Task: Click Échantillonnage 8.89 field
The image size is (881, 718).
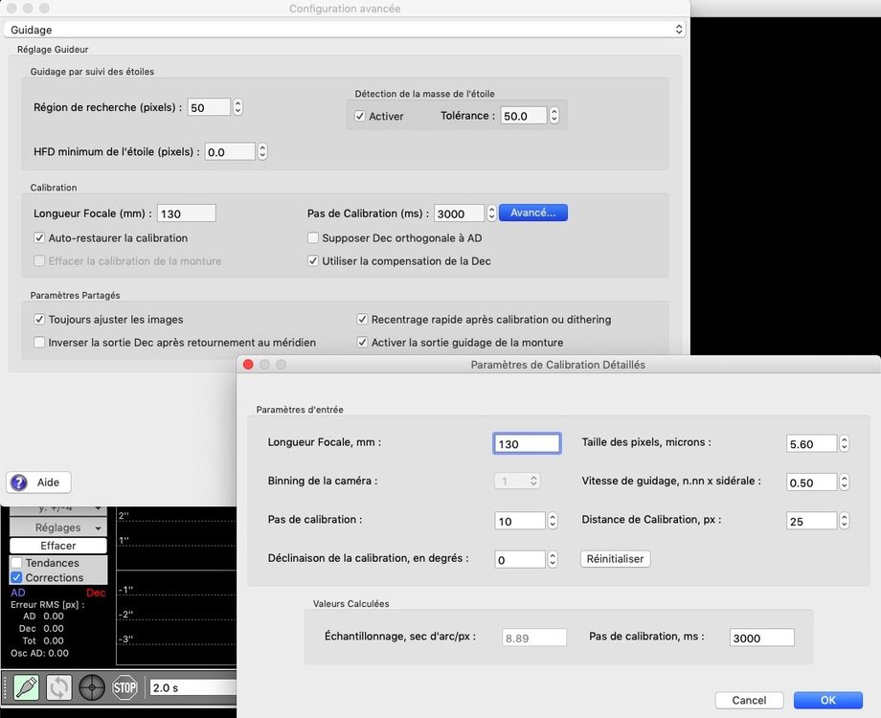Action: tap(533, 637)
